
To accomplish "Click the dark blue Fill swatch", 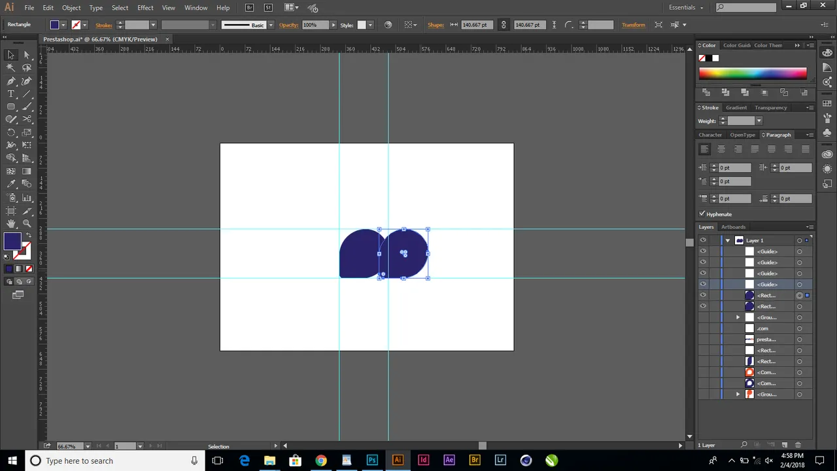I will pos(12,242).
